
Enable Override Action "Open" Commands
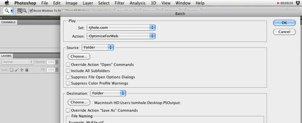(x=68, y=65)
